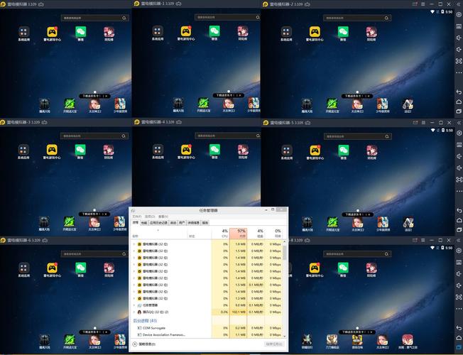This screenshot has height=355, width=463.
Task: Switch to 性能 tab in Task Manager
Action: tap(144, 223)
